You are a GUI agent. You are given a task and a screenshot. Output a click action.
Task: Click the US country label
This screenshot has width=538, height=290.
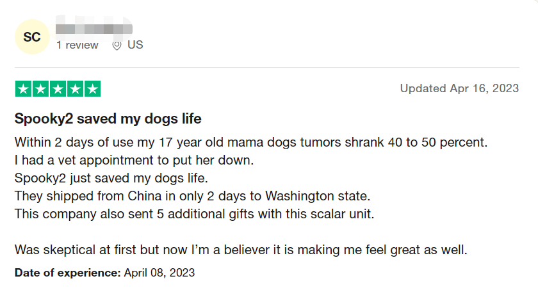tap(135, 45)
